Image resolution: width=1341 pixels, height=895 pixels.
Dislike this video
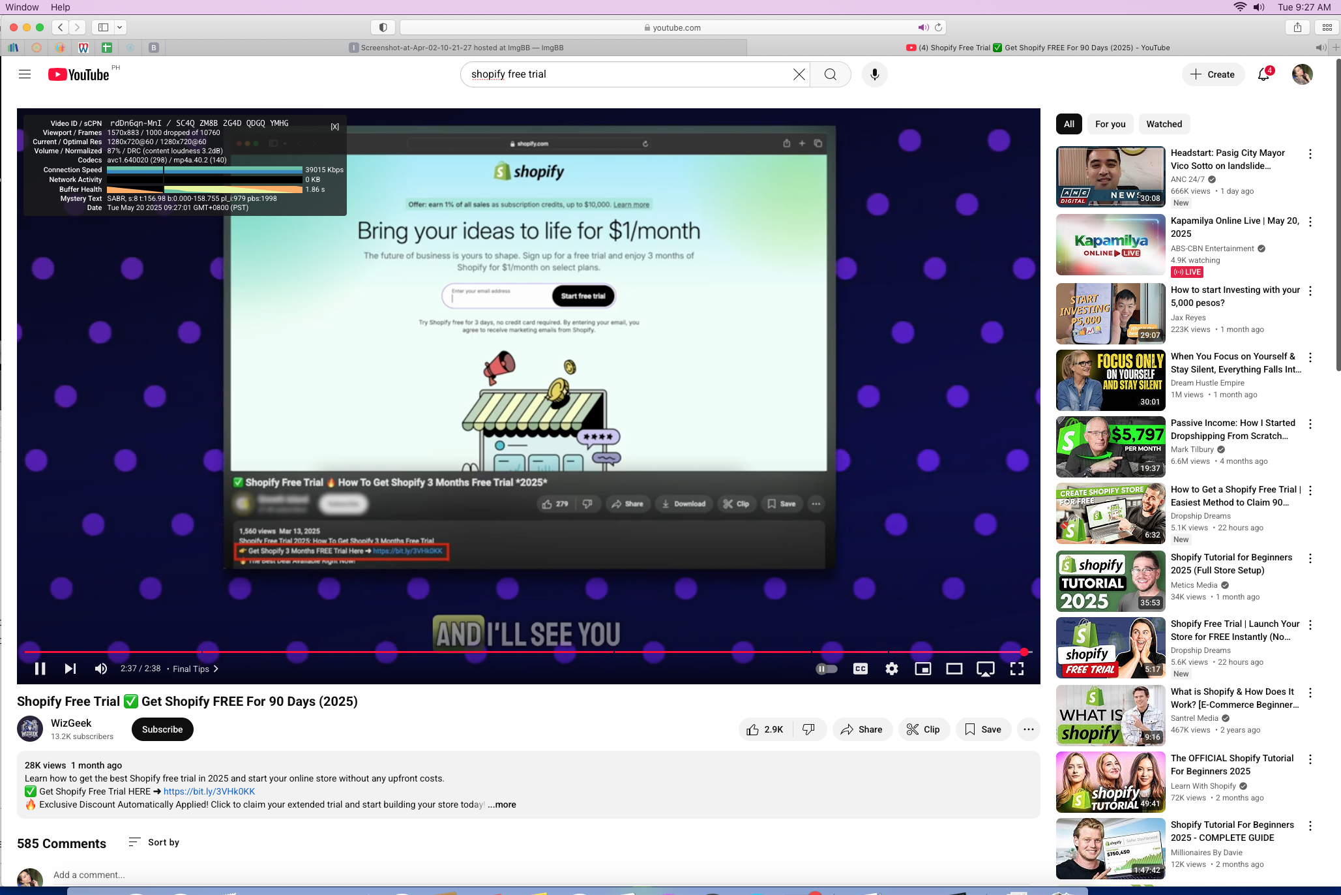click(x=809, y=729)
